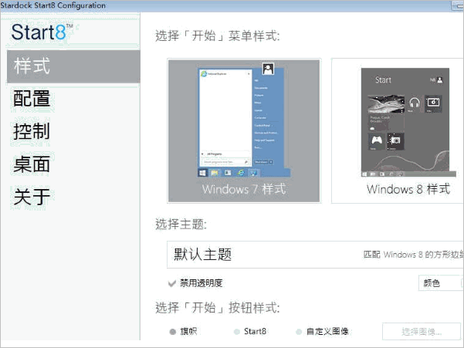Select the Windows 7 样式 thumbnail
Image resolution: width=464 pixels, height=348 pixels.
point(244,130)
